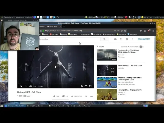Seek on the video progress bar

tap(56, 84)
